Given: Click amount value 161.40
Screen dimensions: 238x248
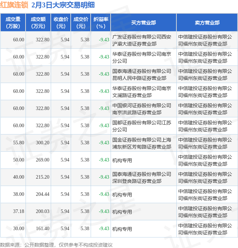Looking at the screenshot, I should (42, 228).
